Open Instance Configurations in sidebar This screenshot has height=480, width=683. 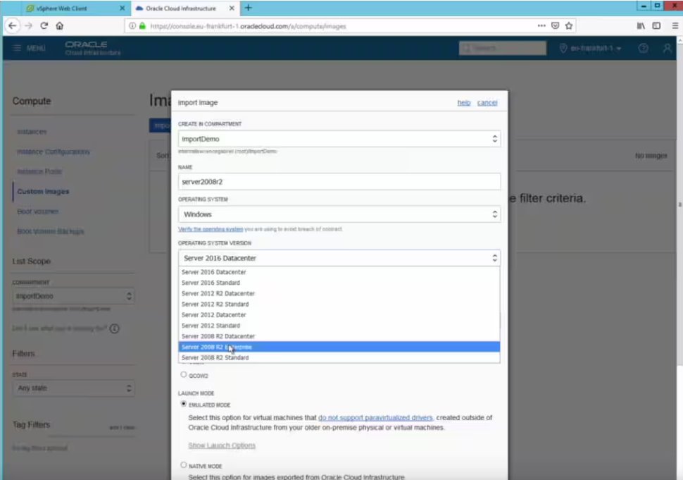(53, 152)
